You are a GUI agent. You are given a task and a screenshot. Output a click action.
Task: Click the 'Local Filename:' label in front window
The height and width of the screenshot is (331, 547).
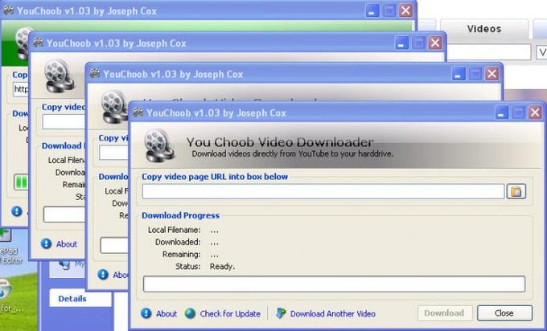tap(174, 230)
